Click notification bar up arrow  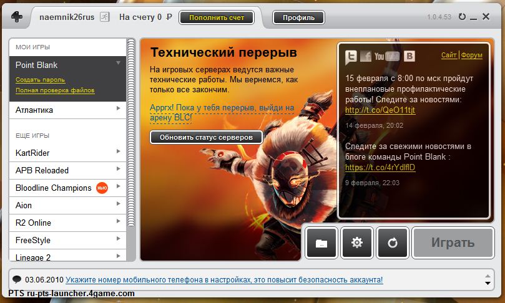[488, 276]
